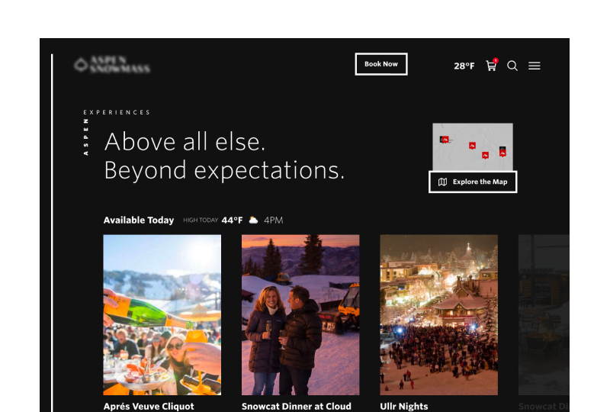Select the Snowcat Dinner at Cloud title
The height and width of the screenshot is (412, 610).
pos(297,406)
